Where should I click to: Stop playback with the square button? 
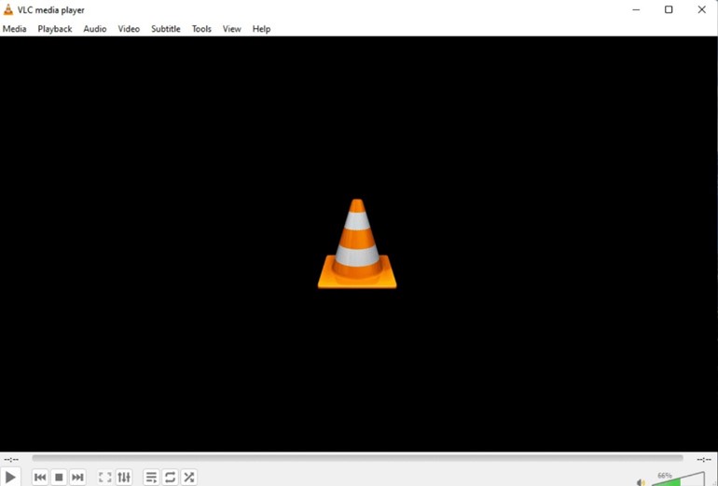[59, 478]
